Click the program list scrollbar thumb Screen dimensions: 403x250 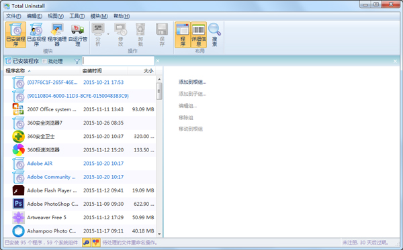click(159, 91)
